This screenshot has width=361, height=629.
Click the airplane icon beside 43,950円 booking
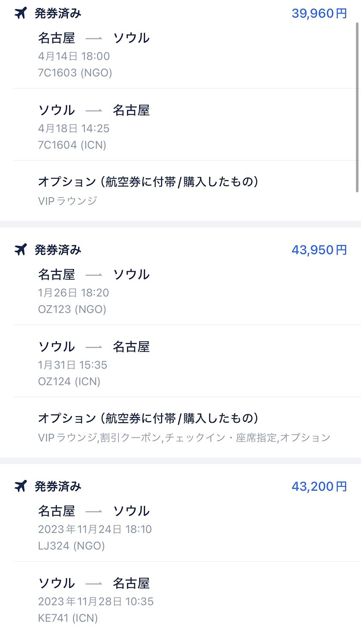click(21, 249)
